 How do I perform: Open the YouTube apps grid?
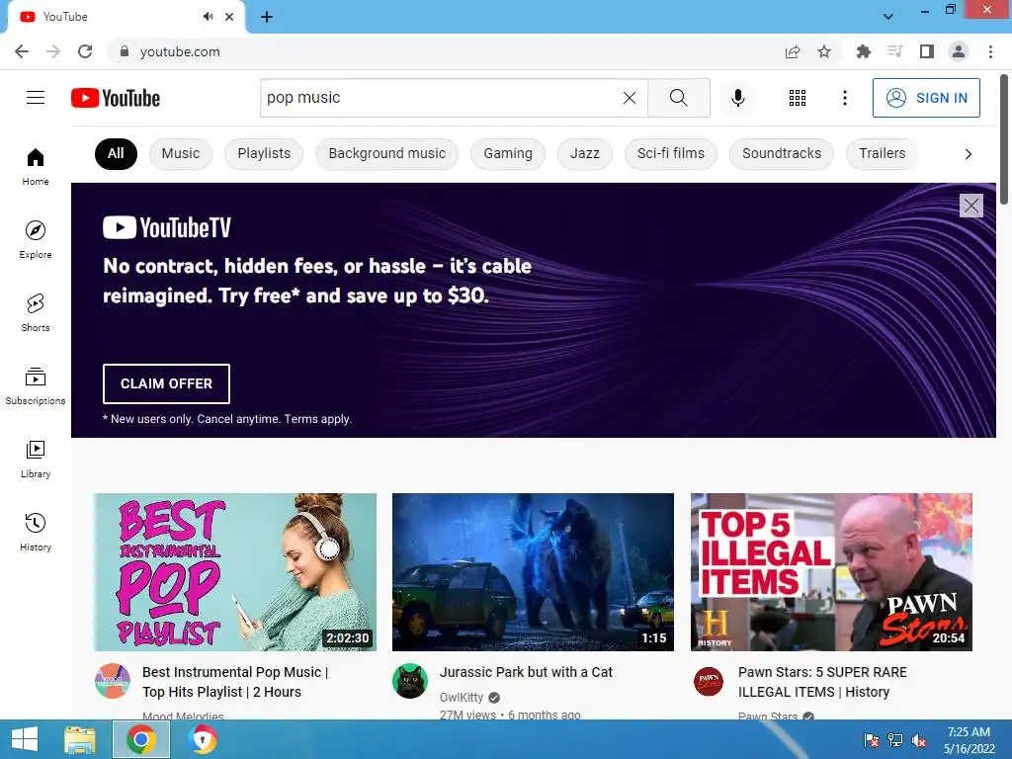pyautogui.click(x=798, y=98)
